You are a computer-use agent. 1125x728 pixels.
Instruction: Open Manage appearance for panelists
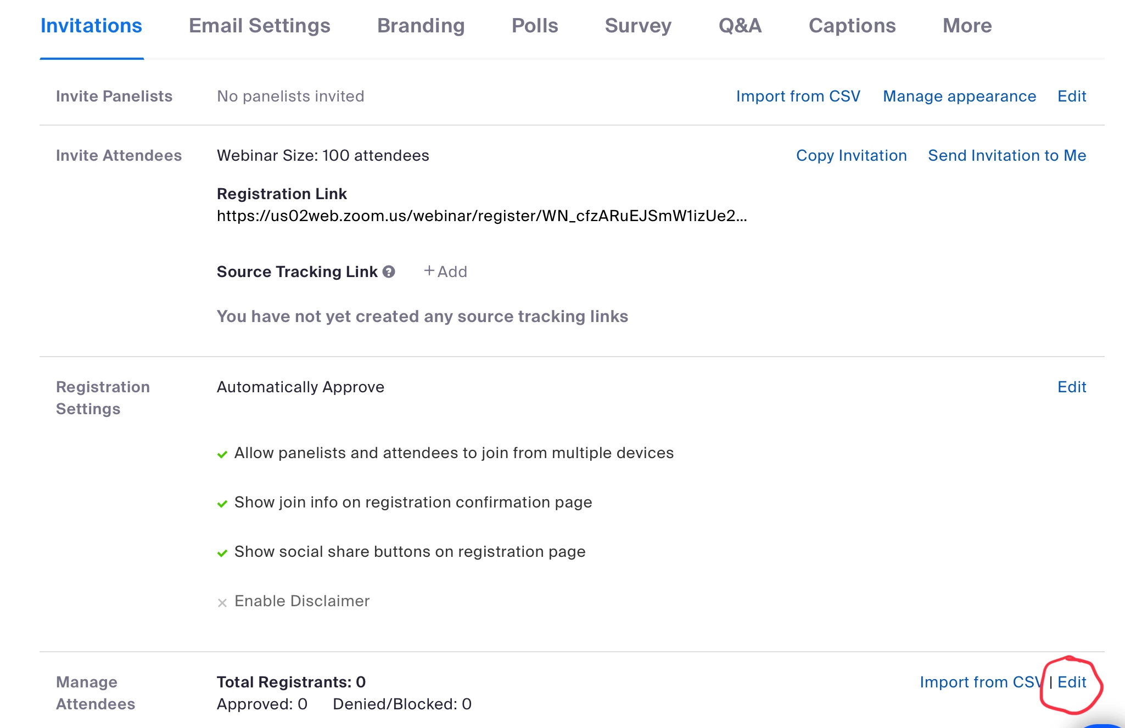tap(960, 96)
